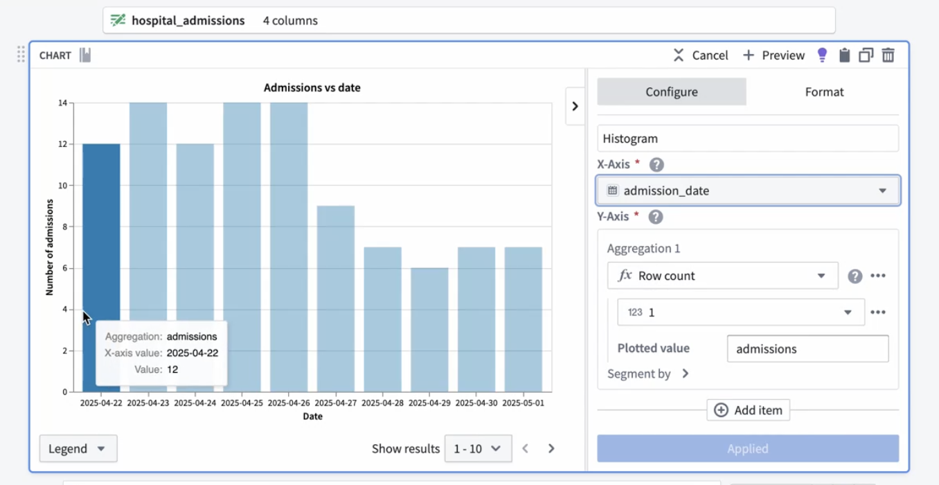Click the bar for 2025-04-29
This screenshot has width=939, height=485.
click(x=429, y=330)
